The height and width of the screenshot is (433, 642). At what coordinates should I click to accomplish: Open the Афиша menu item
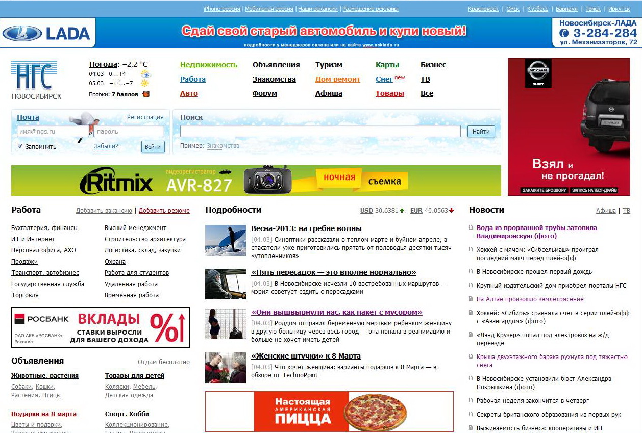[329, 93]
